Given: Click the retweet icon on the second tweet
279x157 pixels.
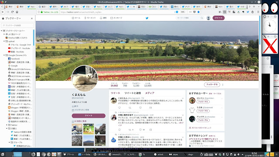Looking at the screenshot, I should [130, 130].
